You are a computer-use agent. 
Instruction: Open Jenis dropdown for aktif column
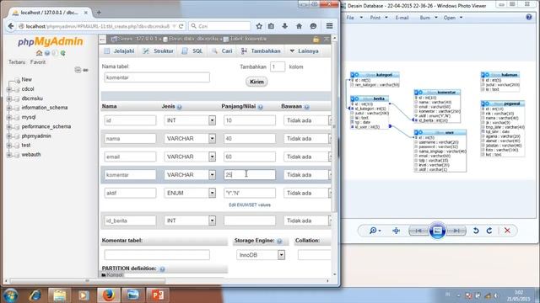point(212,193)
